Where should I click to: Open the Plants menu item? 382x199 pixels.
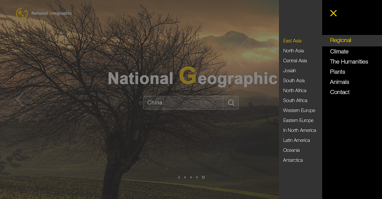338,72
